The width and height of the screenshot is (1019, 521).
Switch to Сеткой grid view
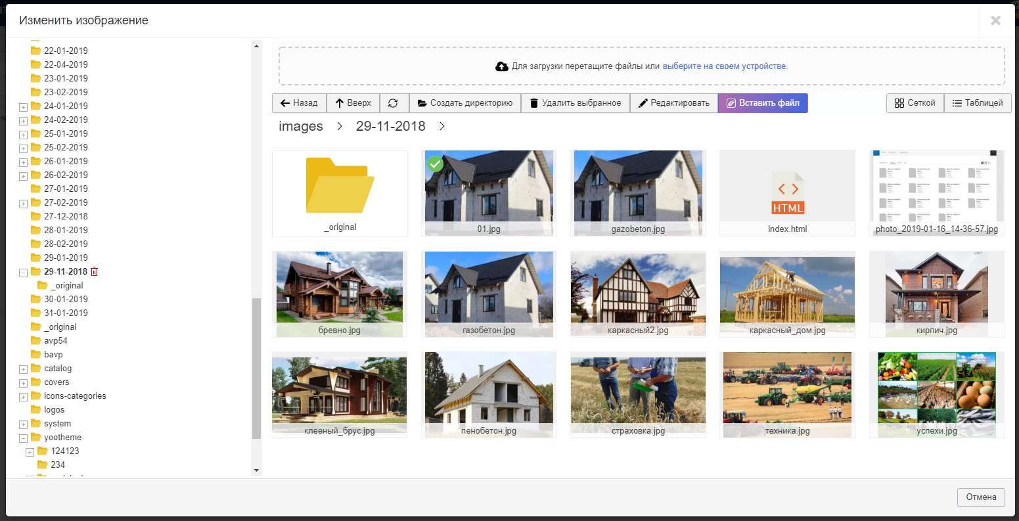(x=915, y=103)
